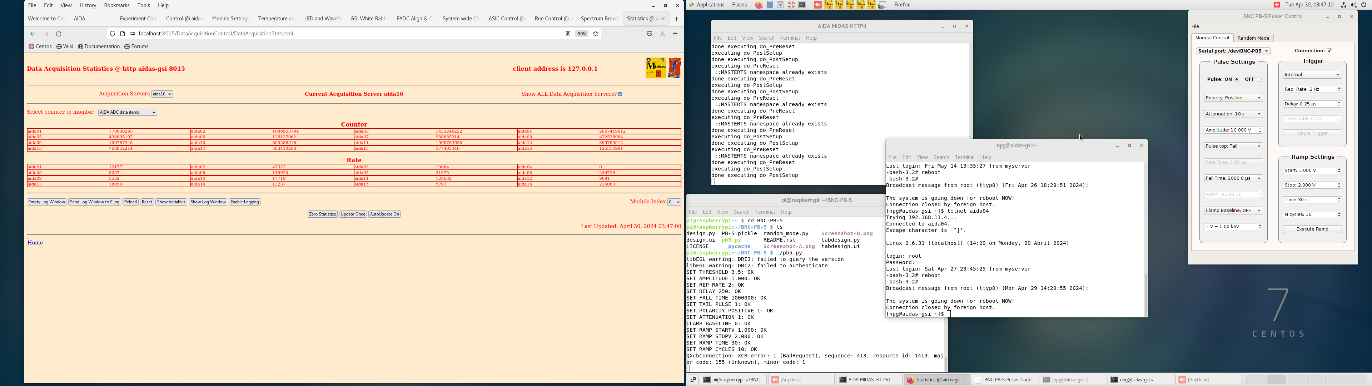
Task: Open Polarity: Positive dropdown
Action: click(1233, 98)
